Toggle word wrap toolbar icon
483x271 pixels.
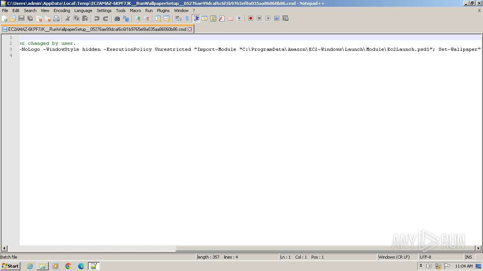click(178, 18)
